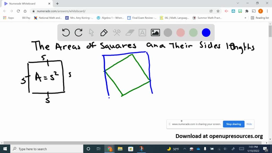Image resolution: width=272 pixels, height=153 pixels.
Task: Click the Stop sharing button
Action: coord(233,124)
